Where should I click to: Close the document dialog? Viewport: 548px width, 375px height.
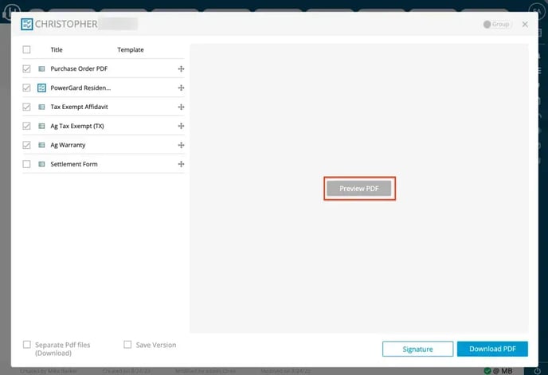pos(525,25)
